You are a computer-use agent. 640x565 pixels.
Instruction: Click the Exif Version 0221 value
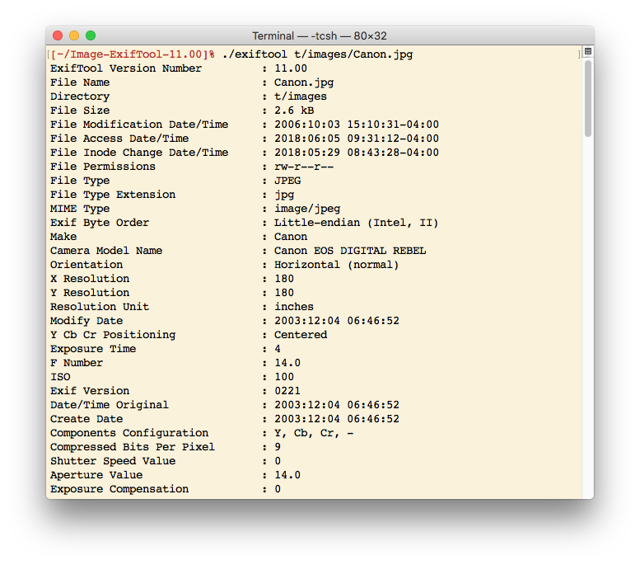tap(287, 391)
